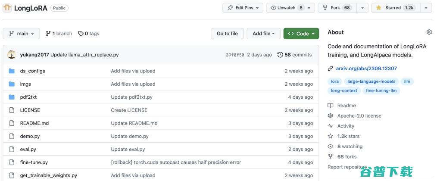Select the fine-tuning-llm topic tag

click(381, 90)
